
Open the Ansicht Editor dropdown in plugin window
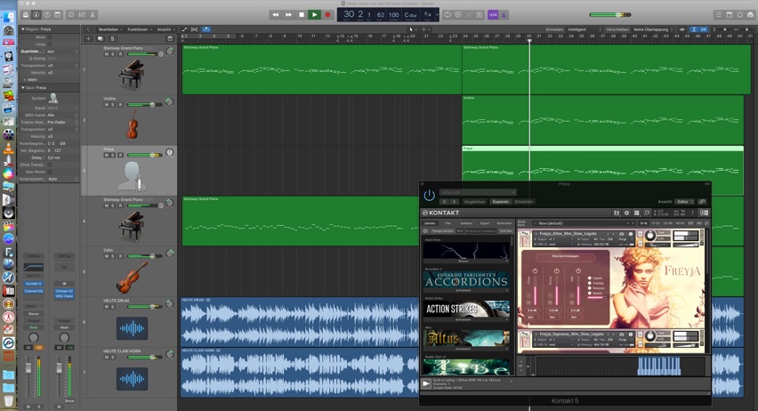click(x=685, y=202)
